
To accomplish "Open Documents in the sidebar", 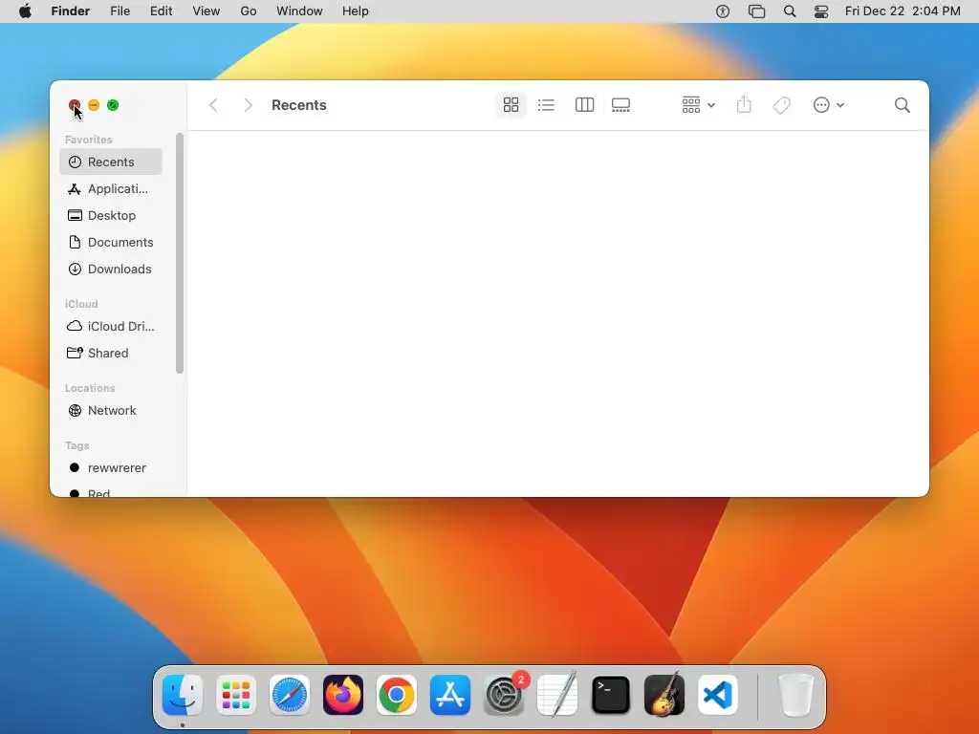I will point(111,242).
